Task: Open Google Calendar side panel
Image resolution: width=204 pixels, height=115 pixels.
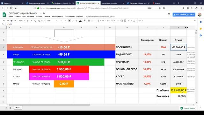Action: pos(200,22)
